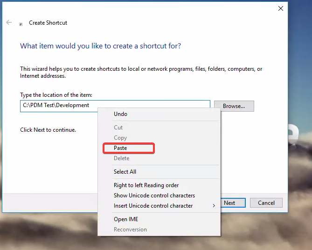Click the 'Click Next to continue.' text
The height and width of the screenshot is (250, 312).
click(48, 130)
